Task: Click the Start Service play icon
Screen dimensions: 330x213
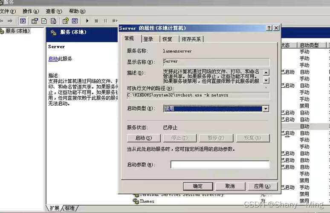Action: [x=87, y=21]
